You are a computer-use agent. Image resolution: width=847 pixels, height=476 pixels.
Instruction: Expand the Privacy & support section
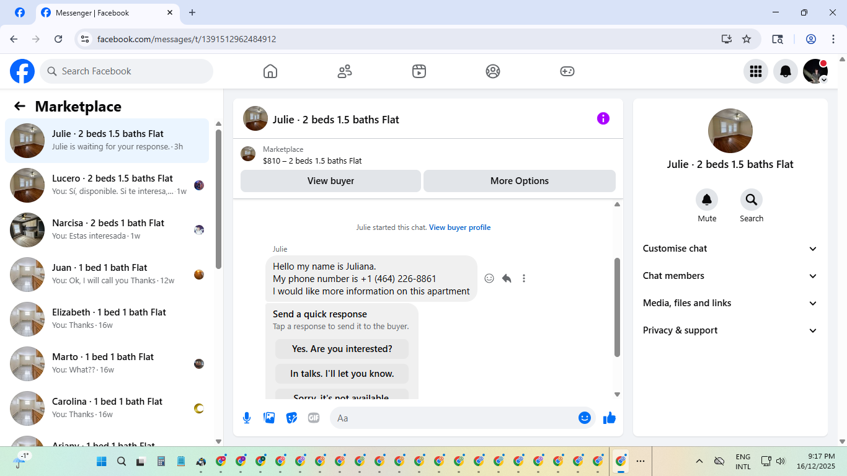coord(730,330)
